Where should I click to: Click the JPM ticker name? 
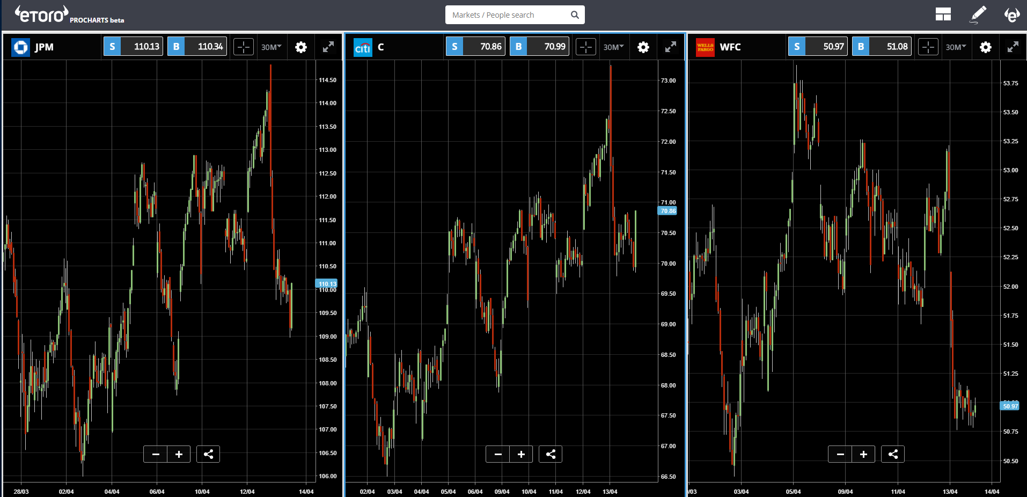point(44,47)
